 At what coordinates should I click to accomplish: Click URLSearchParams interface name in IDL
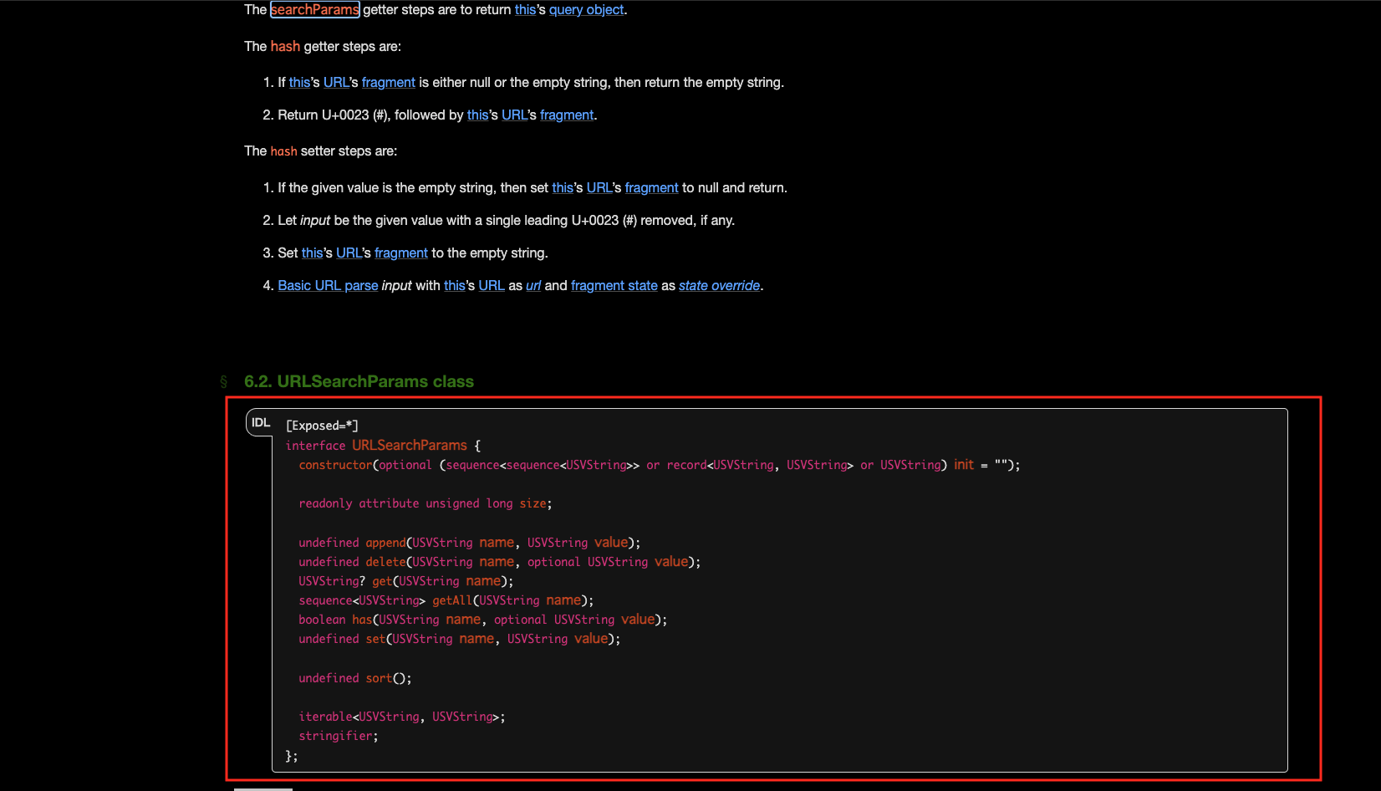[x=410, y=445]
